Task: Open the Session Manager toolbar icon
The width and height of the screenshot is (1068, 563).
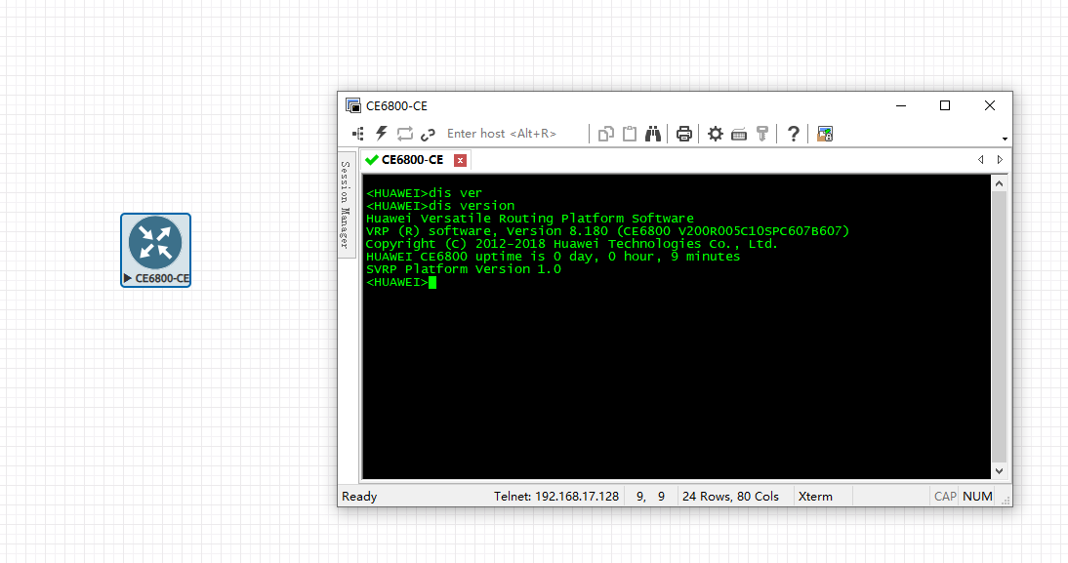Action: click(x=357, y=134)
